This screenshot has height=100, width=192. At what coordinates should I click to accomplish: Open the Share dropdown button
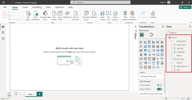(185, 7)
